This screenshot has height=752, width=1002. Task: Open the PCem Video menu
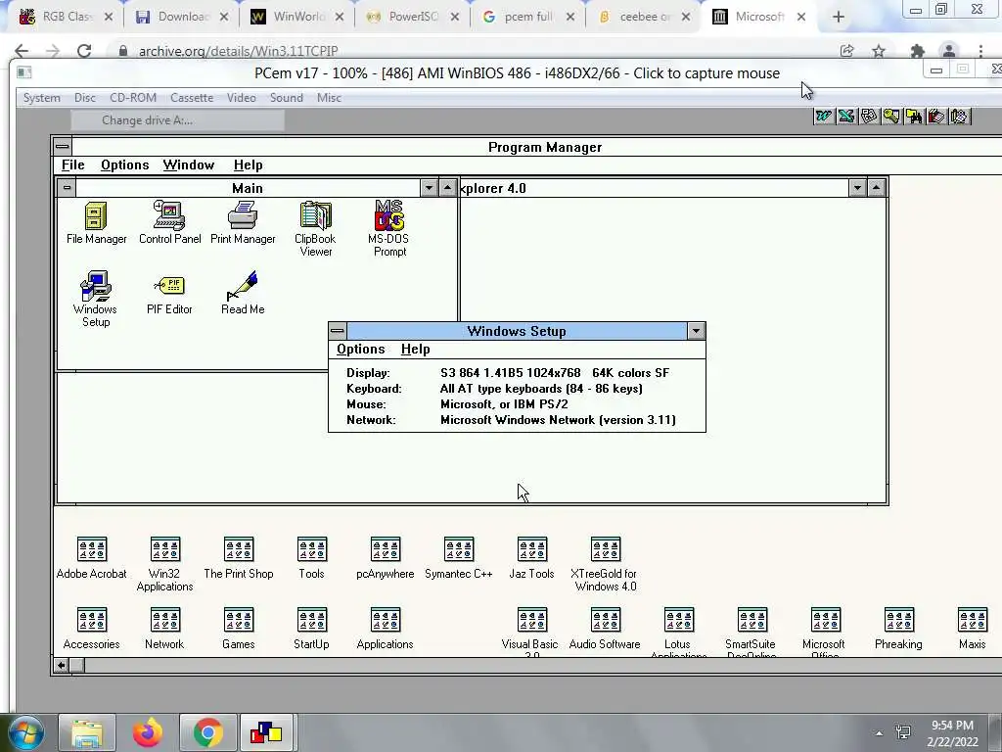pos(241,98)
